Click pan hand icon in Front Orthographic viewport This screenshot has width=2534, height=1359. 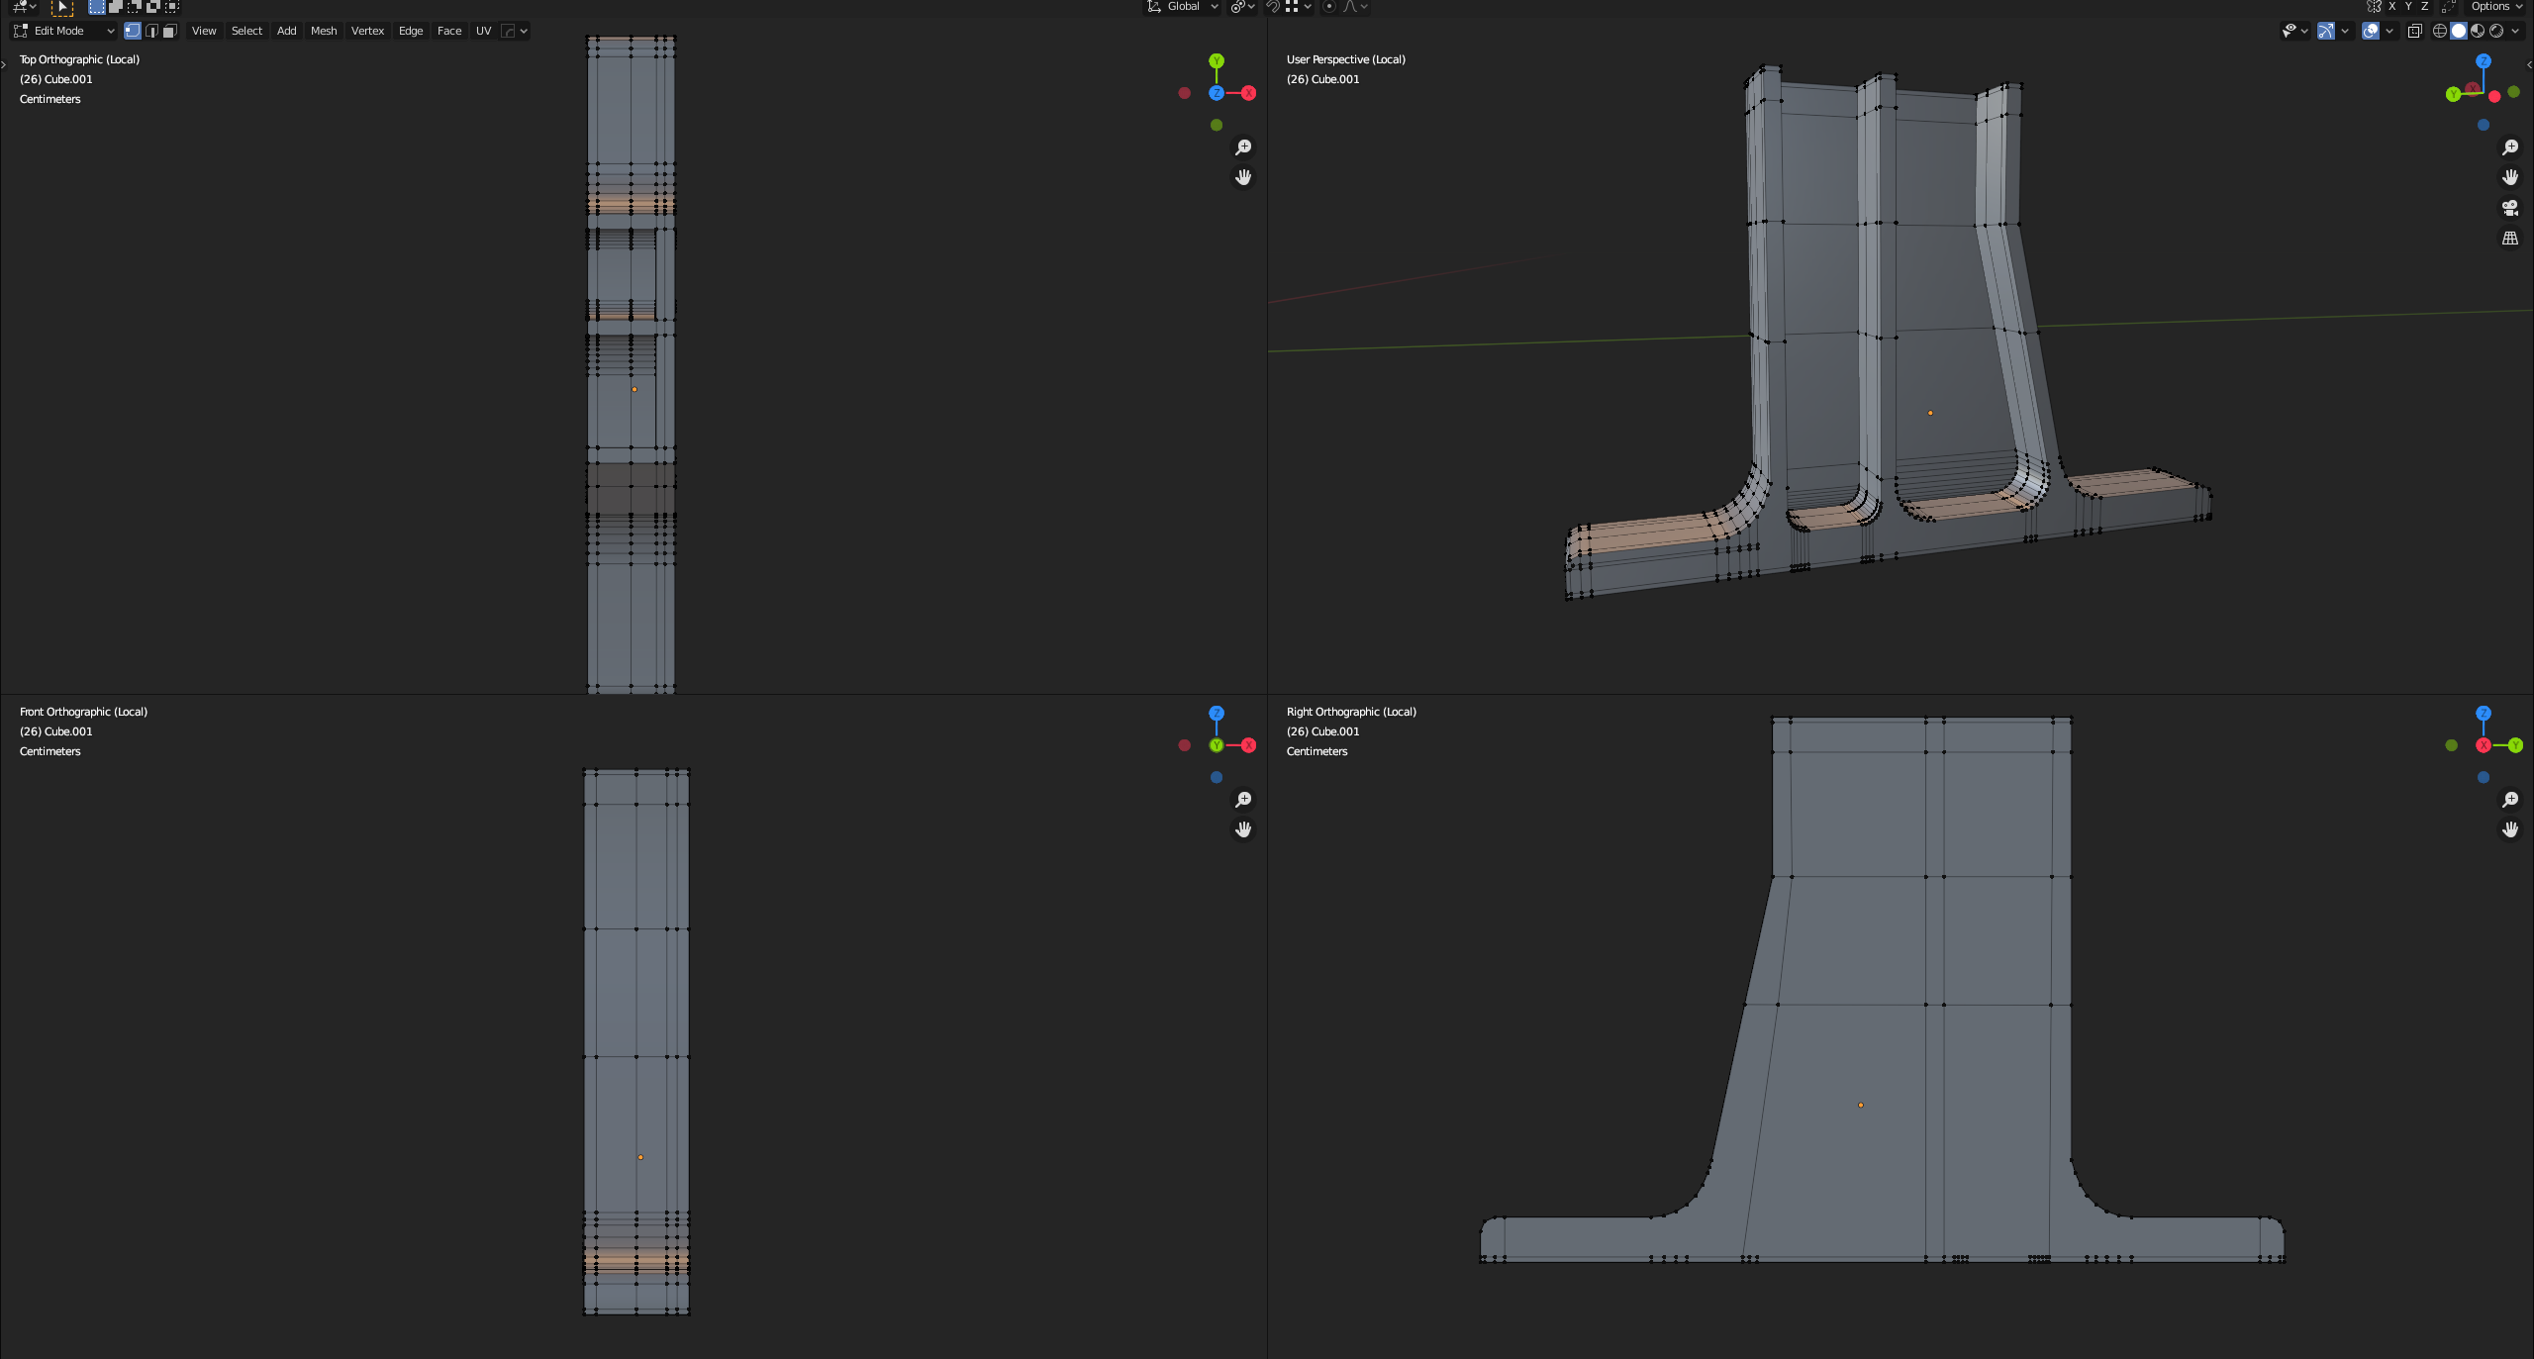(x=1243, y=829)
